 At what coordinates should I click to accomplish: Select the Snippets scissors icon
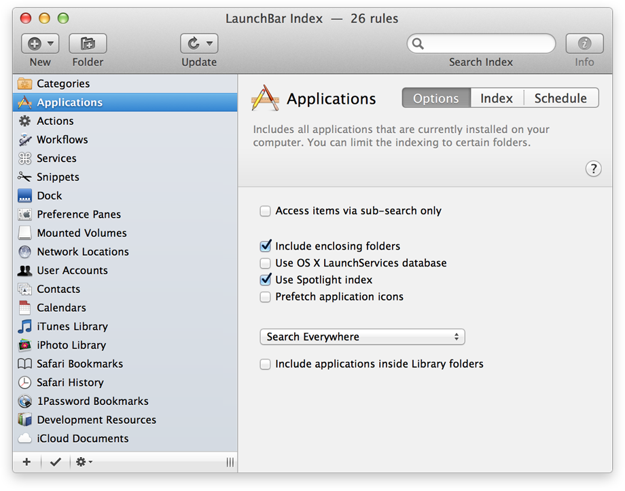tap(24, 176)
